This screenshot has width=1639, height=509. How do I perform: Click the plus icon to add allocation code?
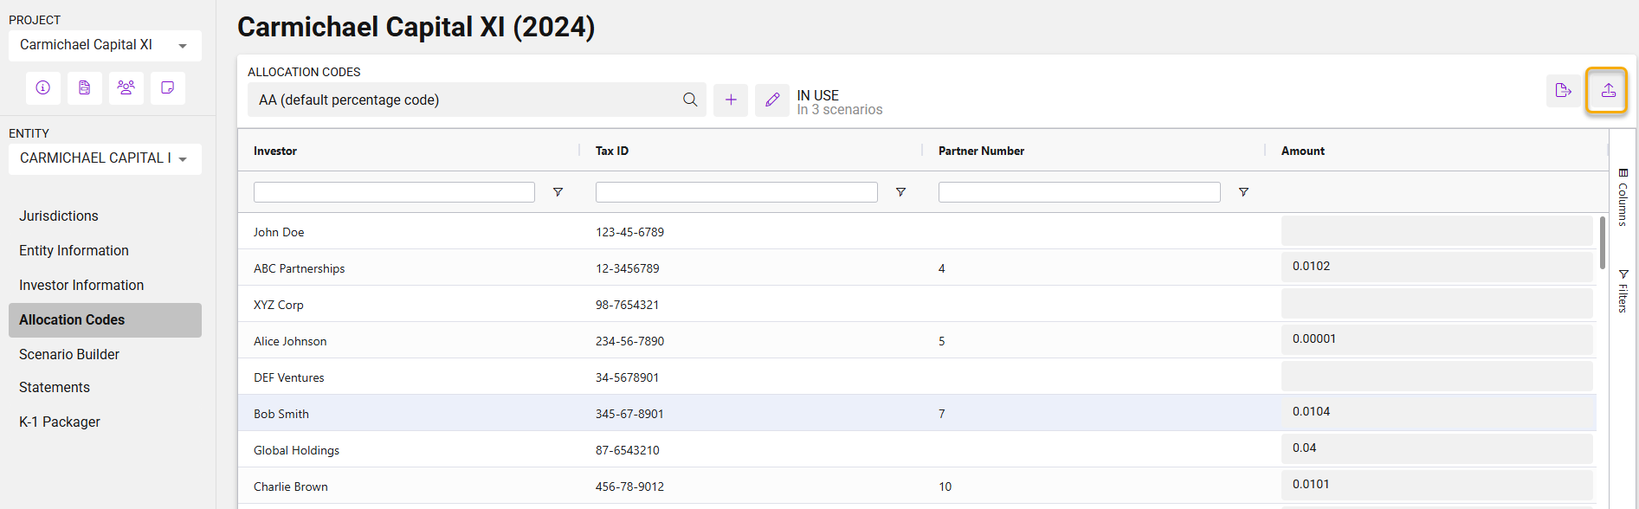(731, 100)
